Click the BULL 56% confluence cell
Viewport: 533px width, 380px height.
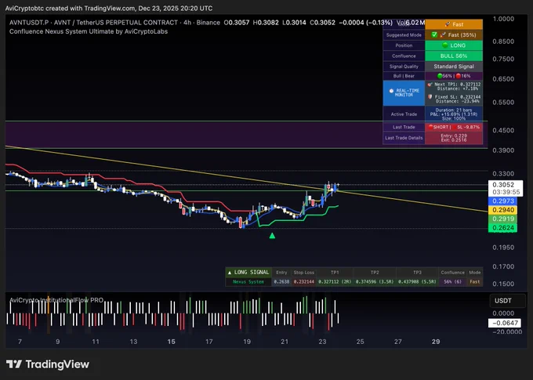pyautogui.click(x=454, y=56)
